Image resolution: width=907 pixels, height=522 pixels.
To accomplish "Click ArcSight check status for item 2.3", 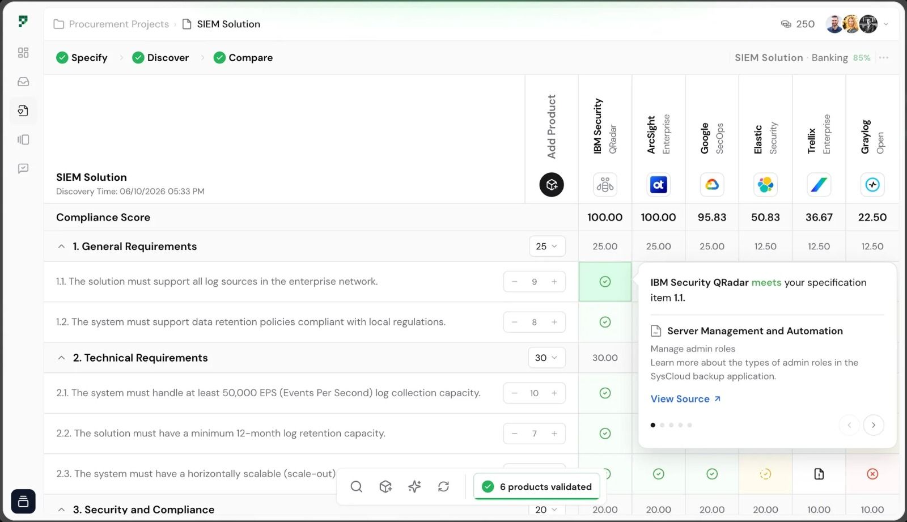I will [x=659, y=474].
